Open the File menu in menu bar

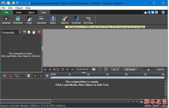click(x=3, y=8)
